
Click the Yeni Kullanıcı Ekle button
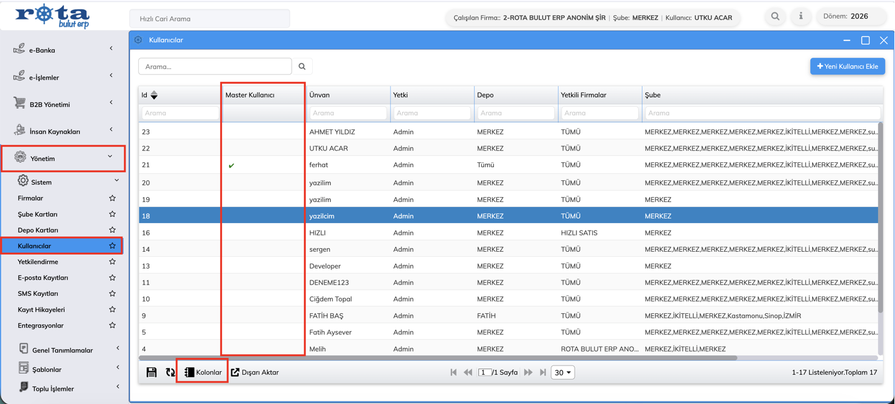(x=847, y=67)
